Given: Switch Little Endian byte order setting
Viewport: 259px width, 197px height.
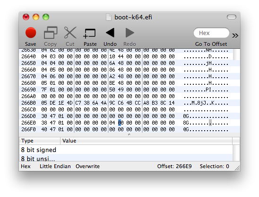Looking at the screenshot, I should pyautogui.click(x=55, y=166).
